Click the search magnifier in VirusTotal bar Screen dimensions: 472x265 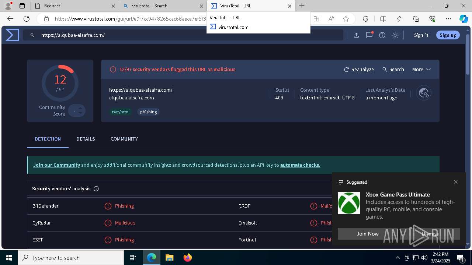[x=32, y=35]
